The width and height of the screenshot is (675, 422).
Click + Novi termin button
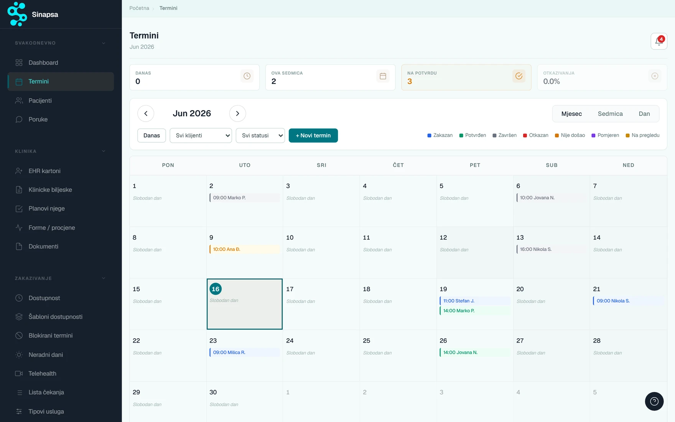click(313, 135)
